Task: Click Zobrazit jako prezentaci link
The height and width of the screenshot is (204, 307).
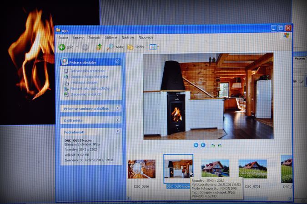Action: click(87, 71)
